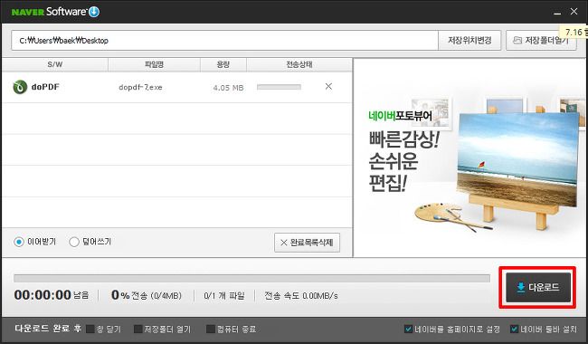
Task: Open the 네이버포토뷰어 advertisement banner
Action: (469, 158)
